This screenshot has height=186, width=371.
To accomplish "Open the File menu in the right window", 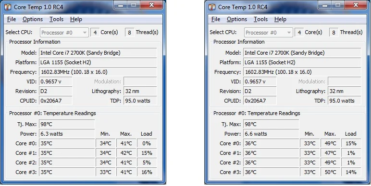I will point(216,19).
